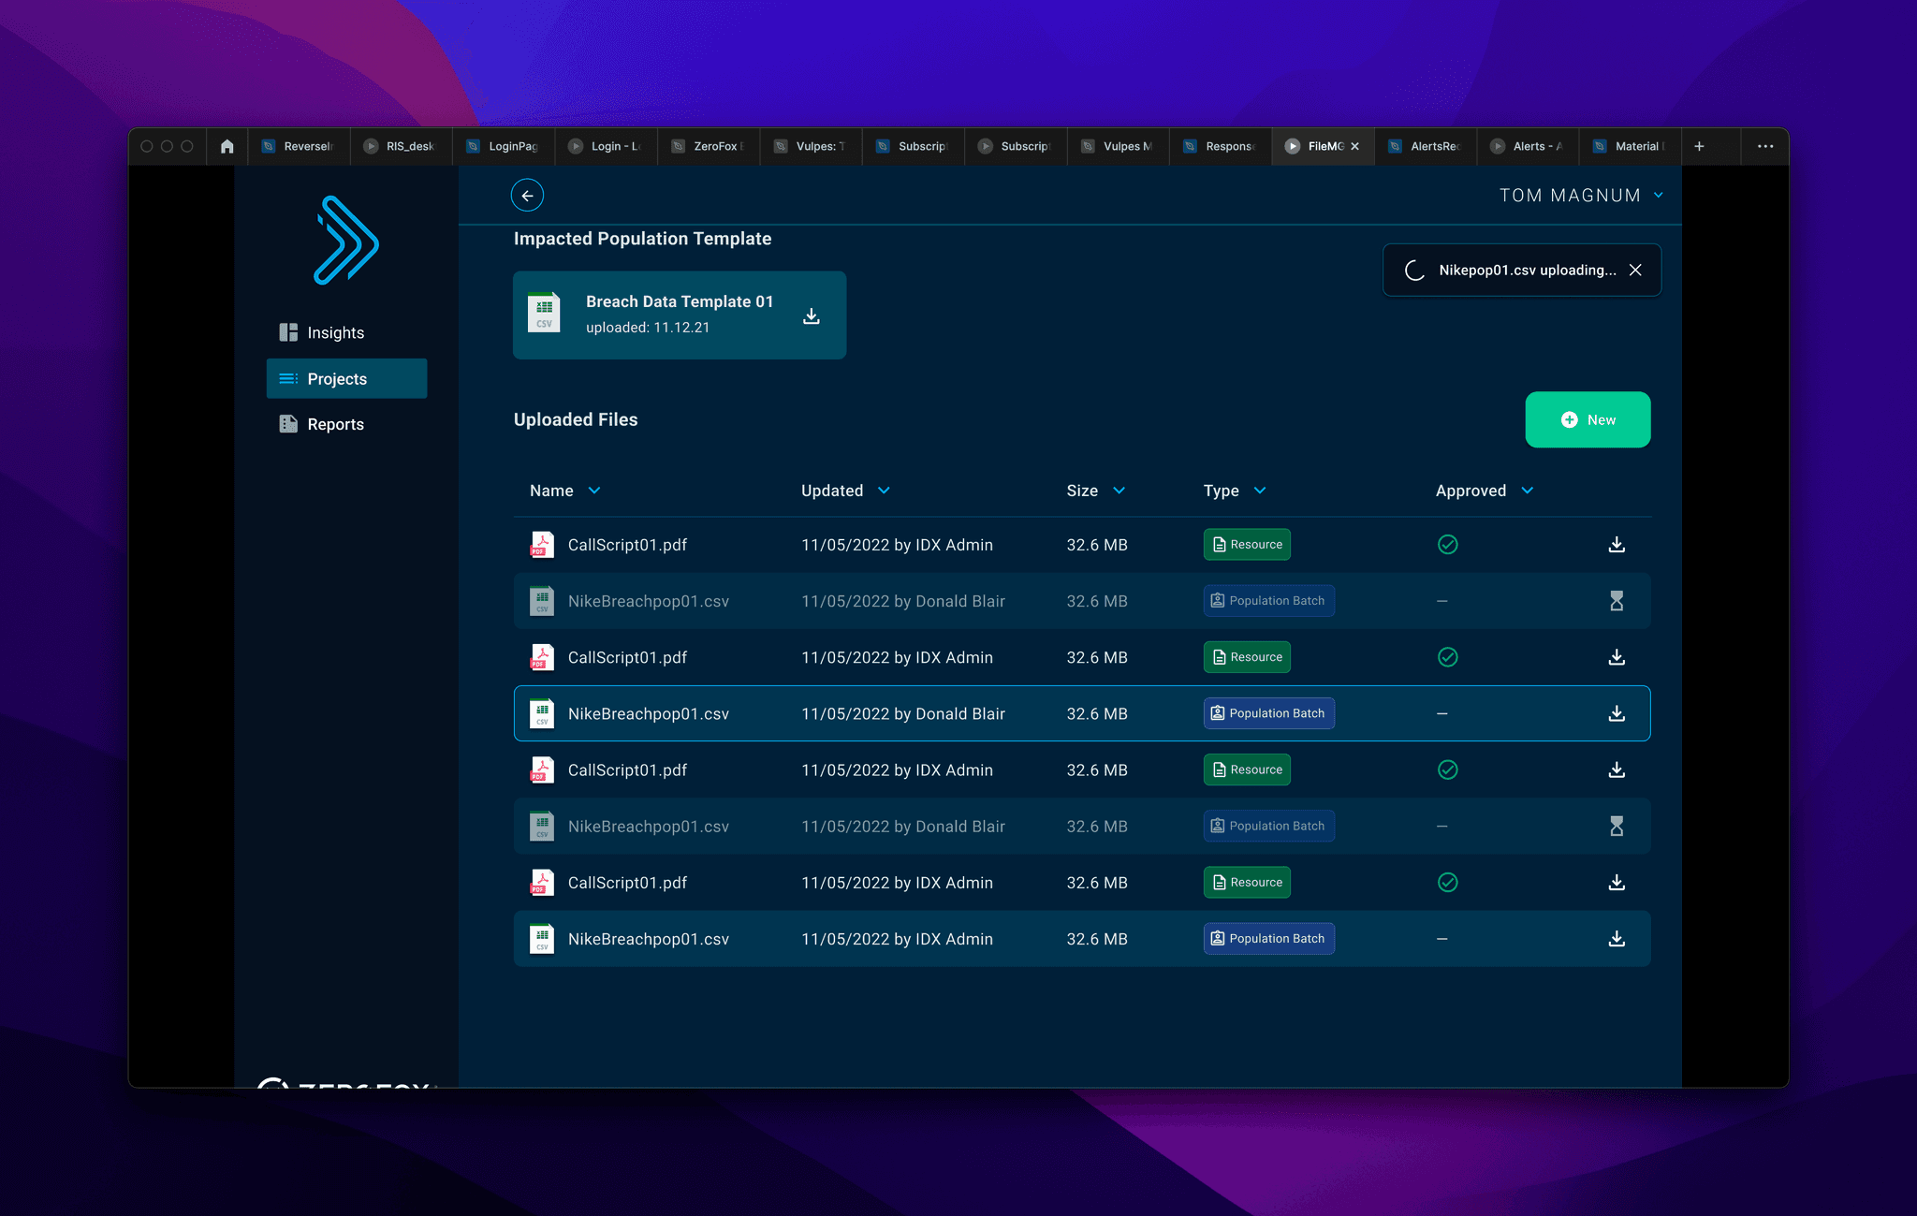Viewport: 1917px width, 1216px height.
Task: Click the home icon in tab bar
Action: 227,146
